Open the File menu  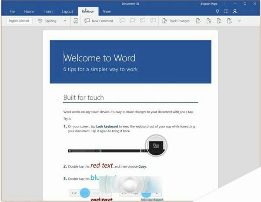tap(13, 11)
